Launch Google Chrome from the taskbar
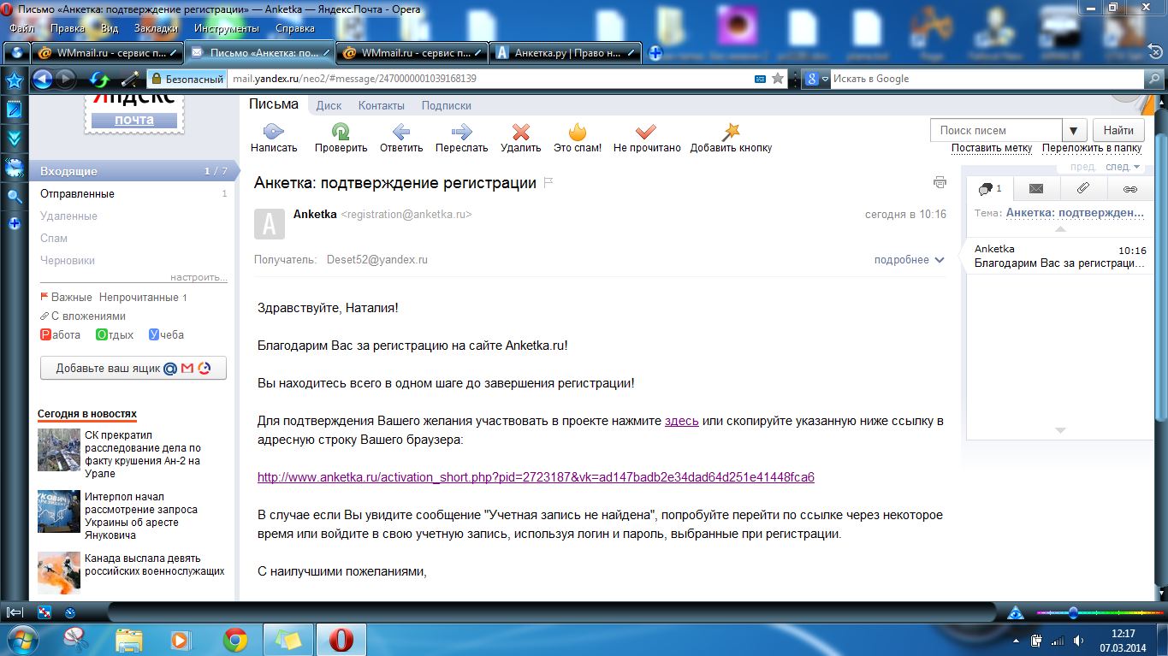 point(235,639)
